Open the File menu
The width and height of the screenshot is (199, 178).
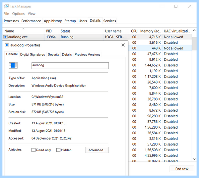6,14
